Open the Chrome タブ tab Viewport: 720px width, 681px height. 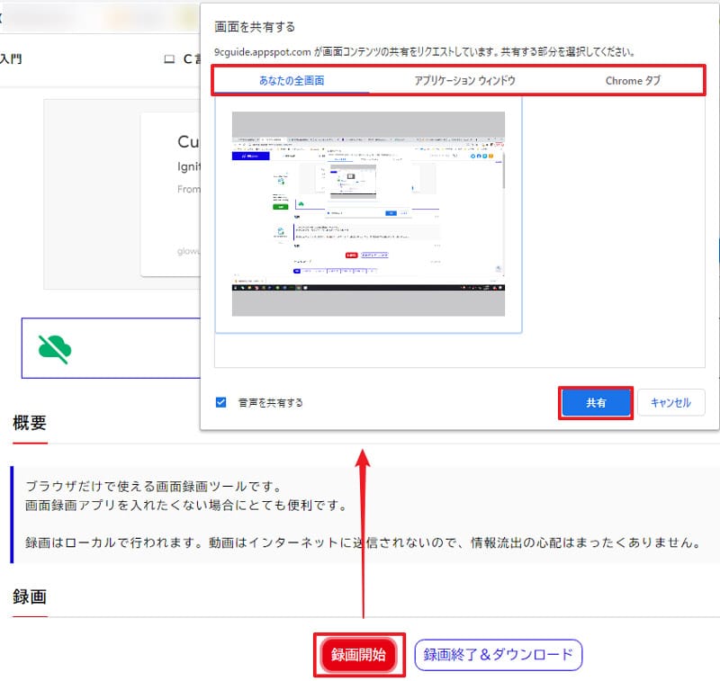coord(633,81)
